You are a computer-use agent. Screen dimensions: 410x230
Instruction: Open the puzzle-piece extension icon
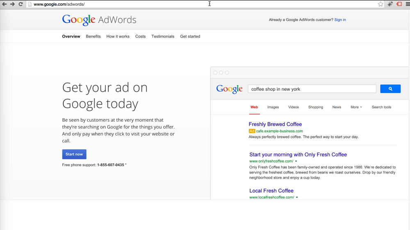390,4
